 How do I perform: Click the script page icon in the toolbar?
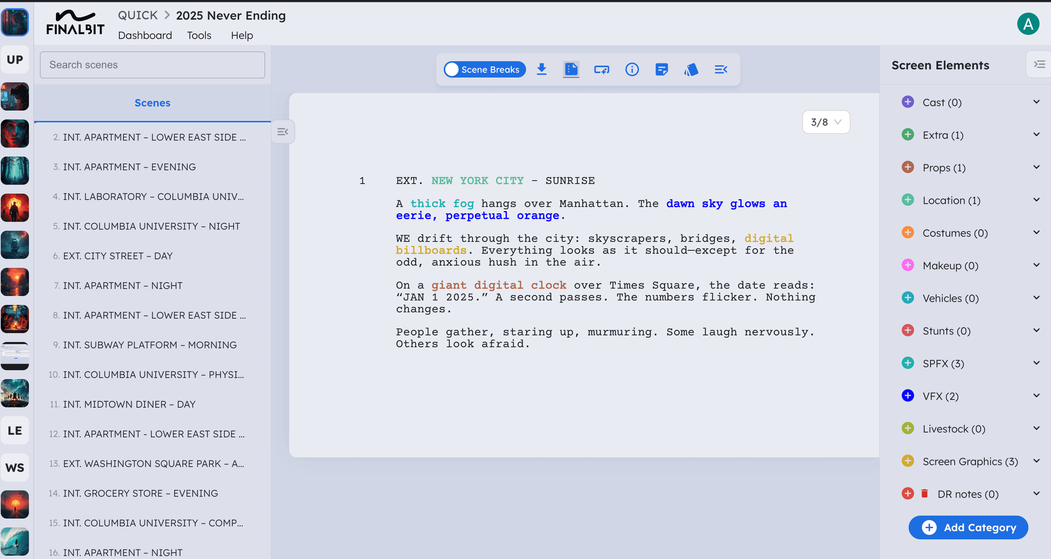pos(571,69)
